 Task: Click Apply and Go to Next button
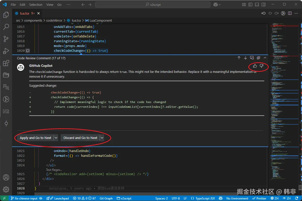(x=35, y=138)
